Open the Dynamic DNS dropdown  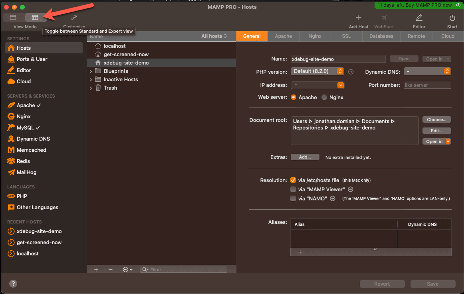[x=427, y=71]
